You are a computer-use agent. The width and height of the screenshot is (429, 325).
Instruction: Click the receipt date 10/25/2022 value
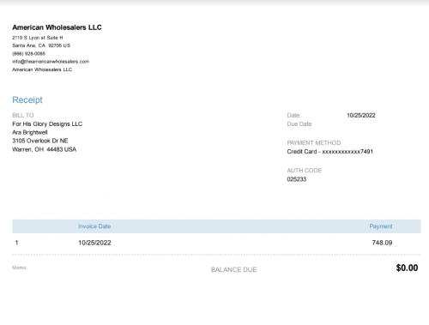click(361, 115)
